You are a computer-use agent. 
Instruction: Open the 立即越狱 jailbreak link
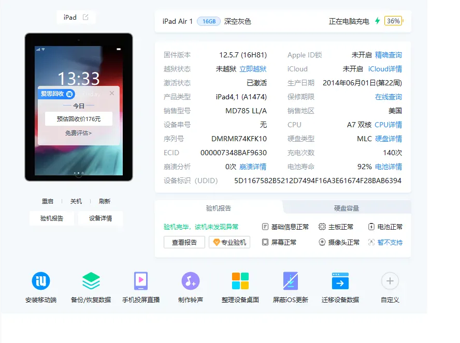pos(253,69)
